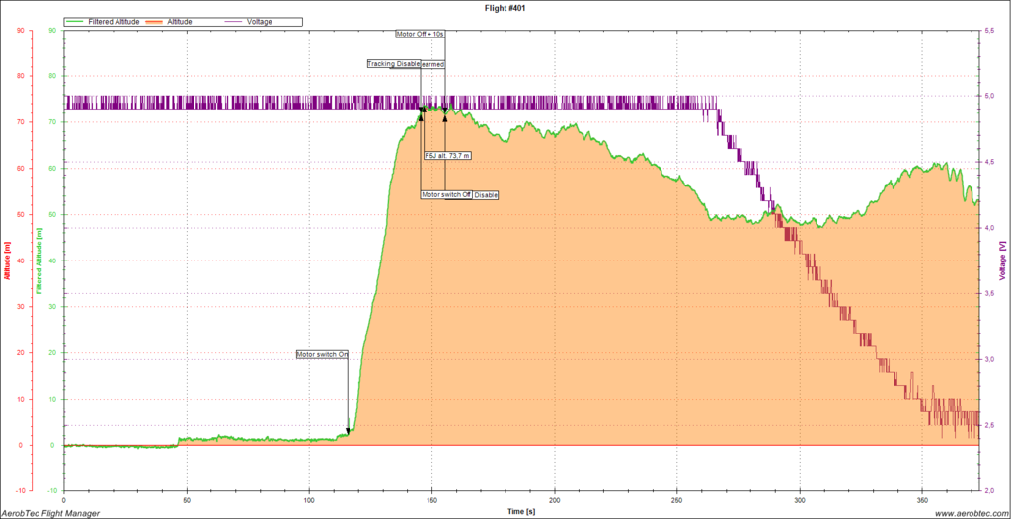
Task: Click the Motor switch On marker label
Action: coord(323,354)
